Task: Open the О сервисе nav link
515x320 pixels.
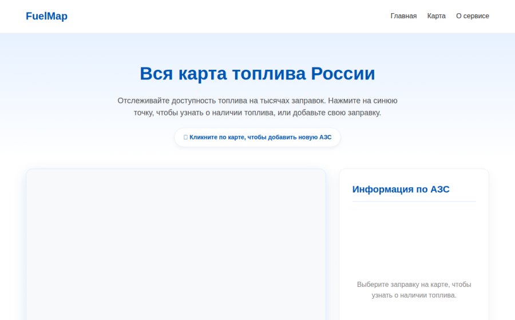Action: point(472,16)
